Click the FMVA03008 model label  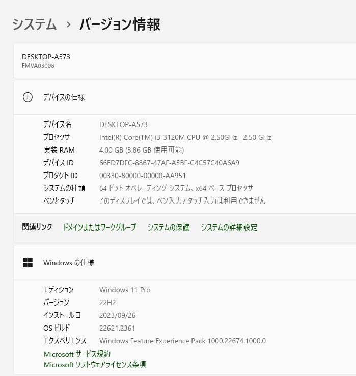click(x=38, y=66)
